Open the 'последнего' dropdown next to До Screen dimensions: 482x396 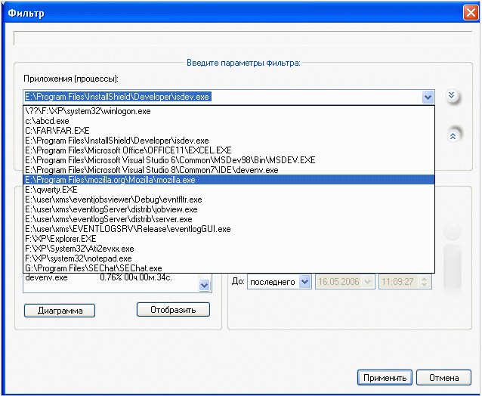tap(304, 282)
